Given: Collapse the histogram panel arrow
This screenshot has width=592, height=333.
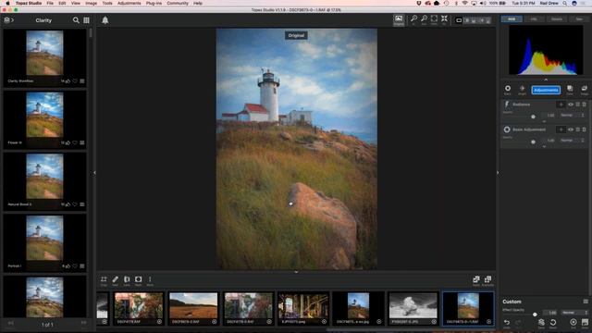Looking at the screenshot, I should 546,80.
